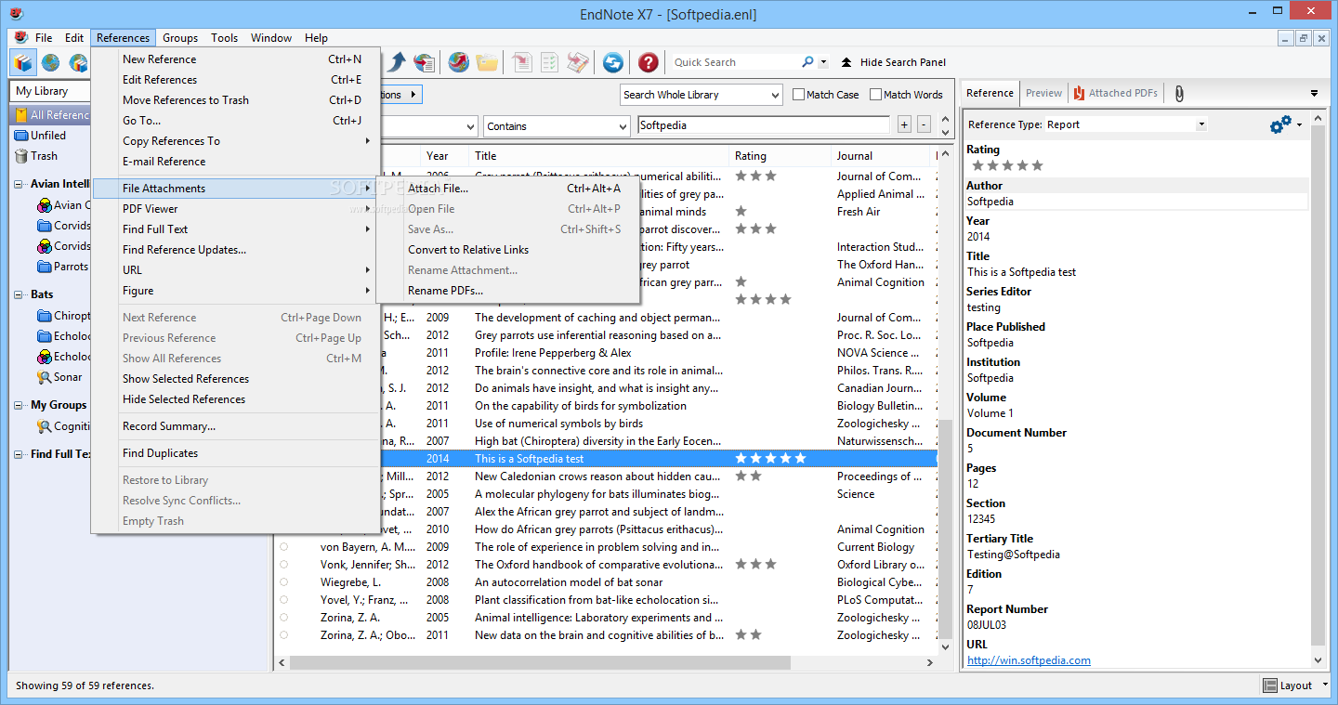The height and width of the screenshot is (705, 1338).
Task: Click the Layout button in status bar
Action: (x=1293, y=685)
